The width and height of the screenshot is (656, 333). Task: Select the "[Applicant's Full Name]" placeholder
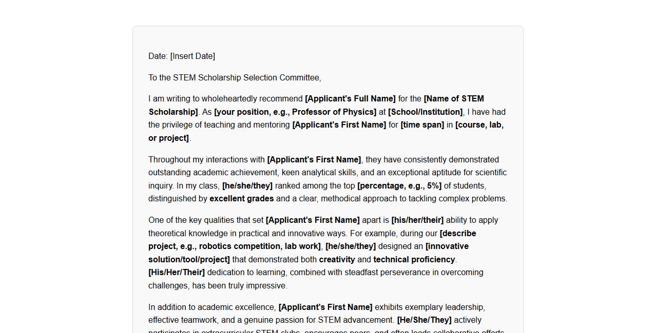pos(350,99)
